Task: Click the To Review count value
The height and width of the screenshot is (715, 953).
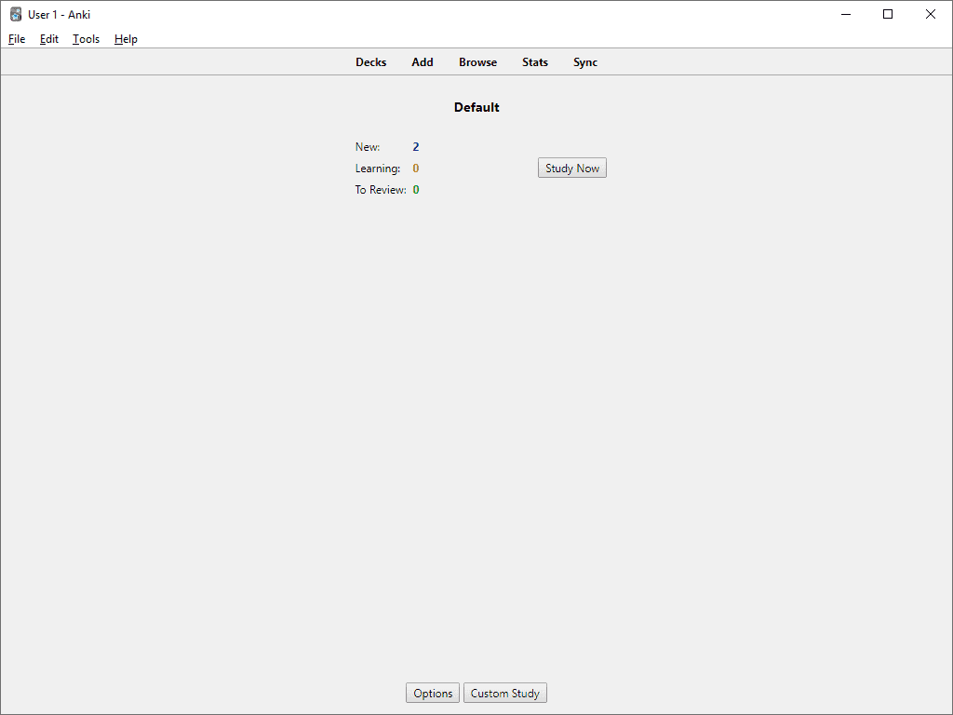Action: tap(416, 190)
